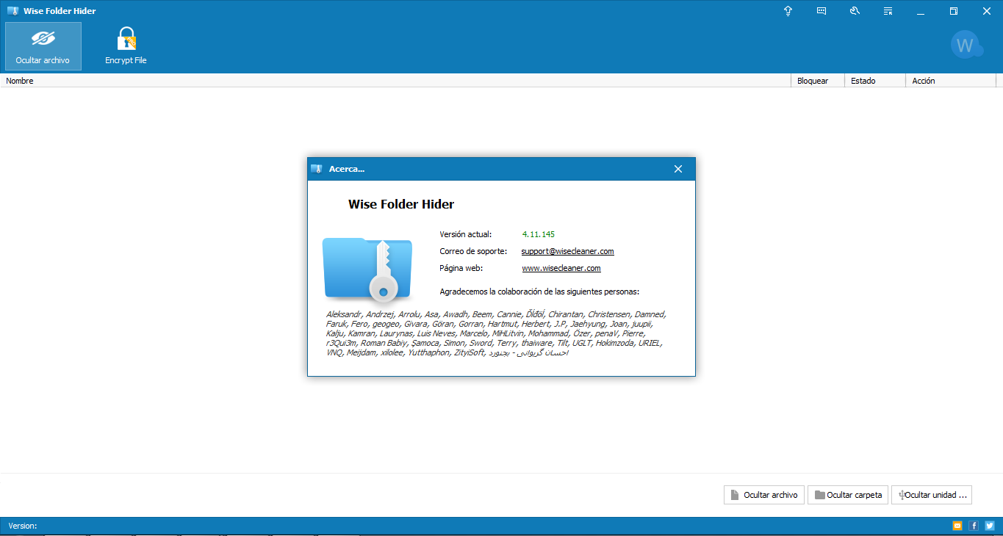
Task: Click the Agradecemos la colaboración text line
Action: pos(539,291)
